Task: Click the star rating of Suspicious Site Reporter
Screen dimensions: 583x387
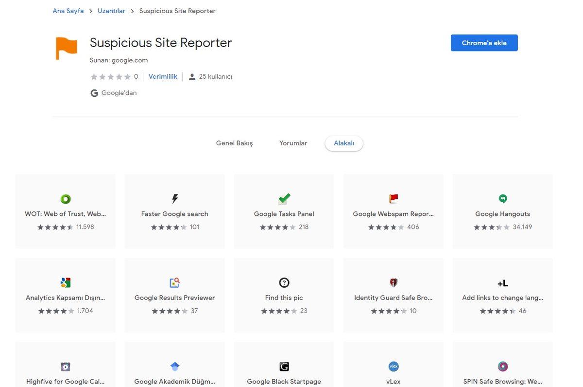Action: (109, 76)
